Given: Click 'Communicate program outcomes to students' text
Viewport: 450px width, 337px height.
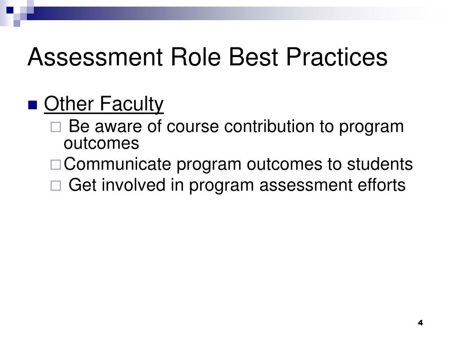Looking at the screenshot, I should (x=238, y=165).
